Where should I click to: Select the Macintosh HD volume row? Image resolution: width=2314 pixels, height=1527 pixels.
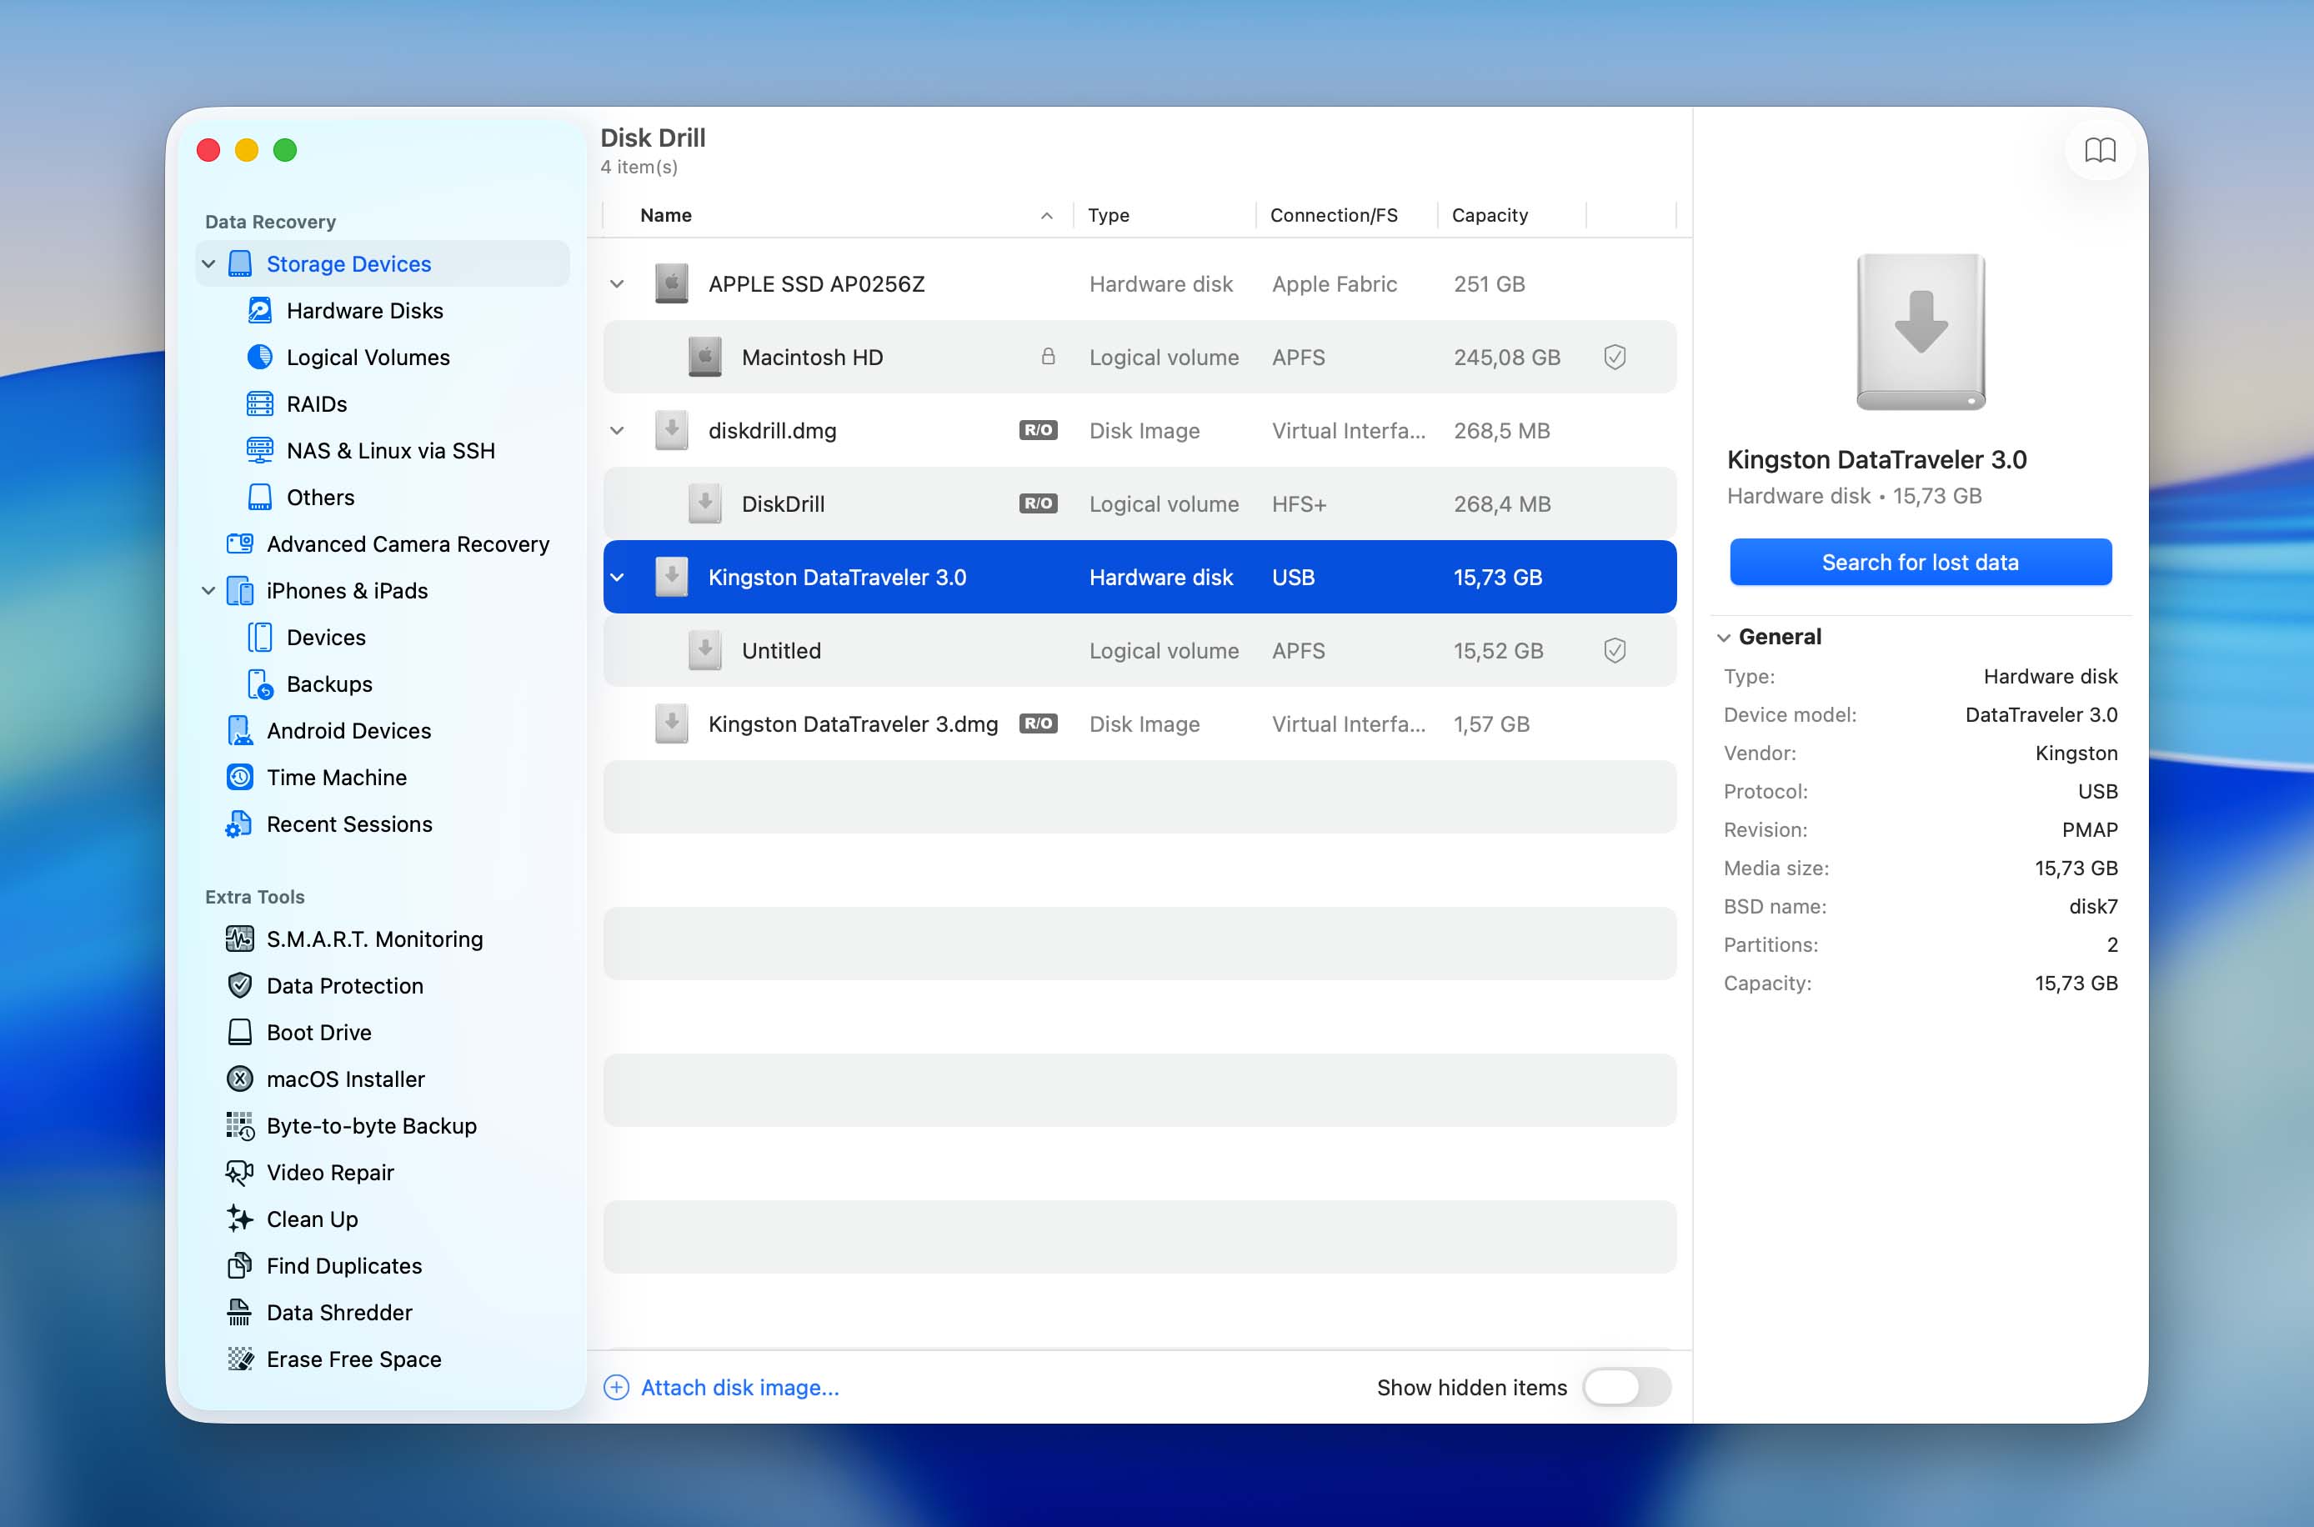(1139, 358)
